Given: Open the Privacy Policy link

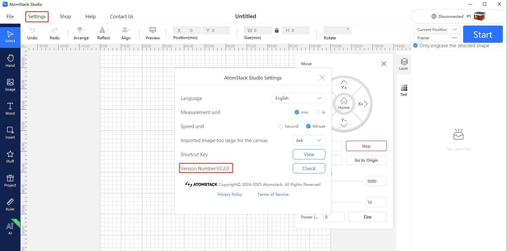Looking at the screenshot, I should tap(230, 194).
